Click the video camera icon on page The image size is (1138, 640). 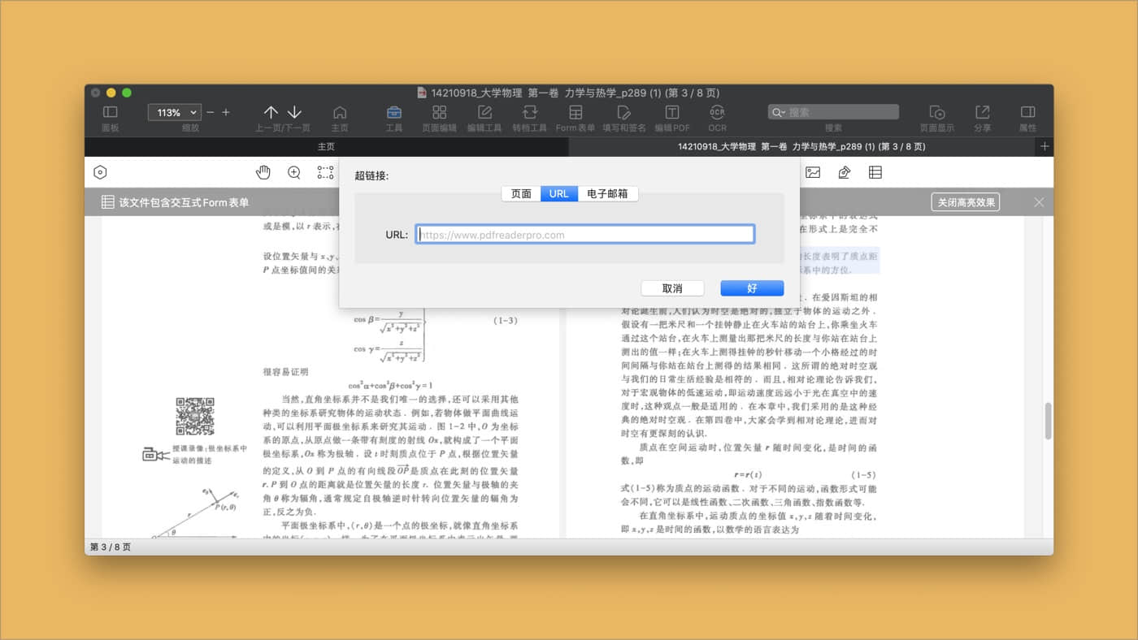[155, 454]
